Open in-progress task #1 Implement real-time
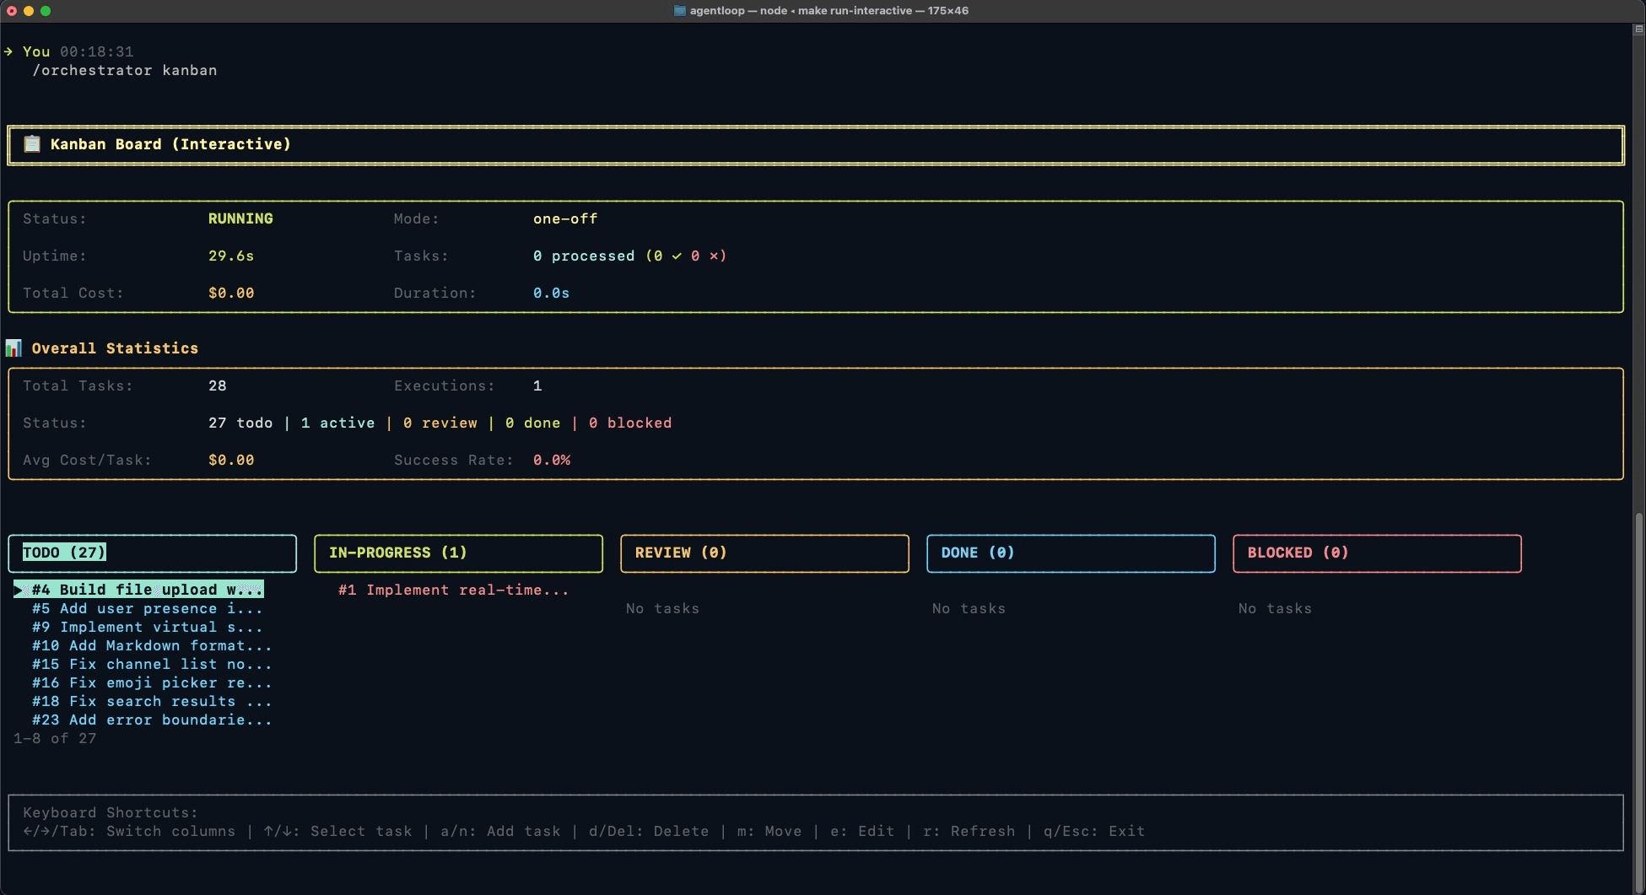The height and width of the screenshot is (895, 1646). coord(453,590)
